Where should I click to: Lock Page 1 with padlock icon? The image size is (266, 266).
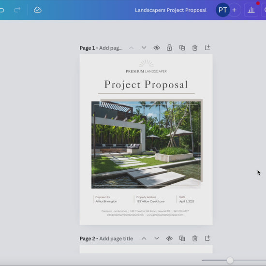[169, 48]
